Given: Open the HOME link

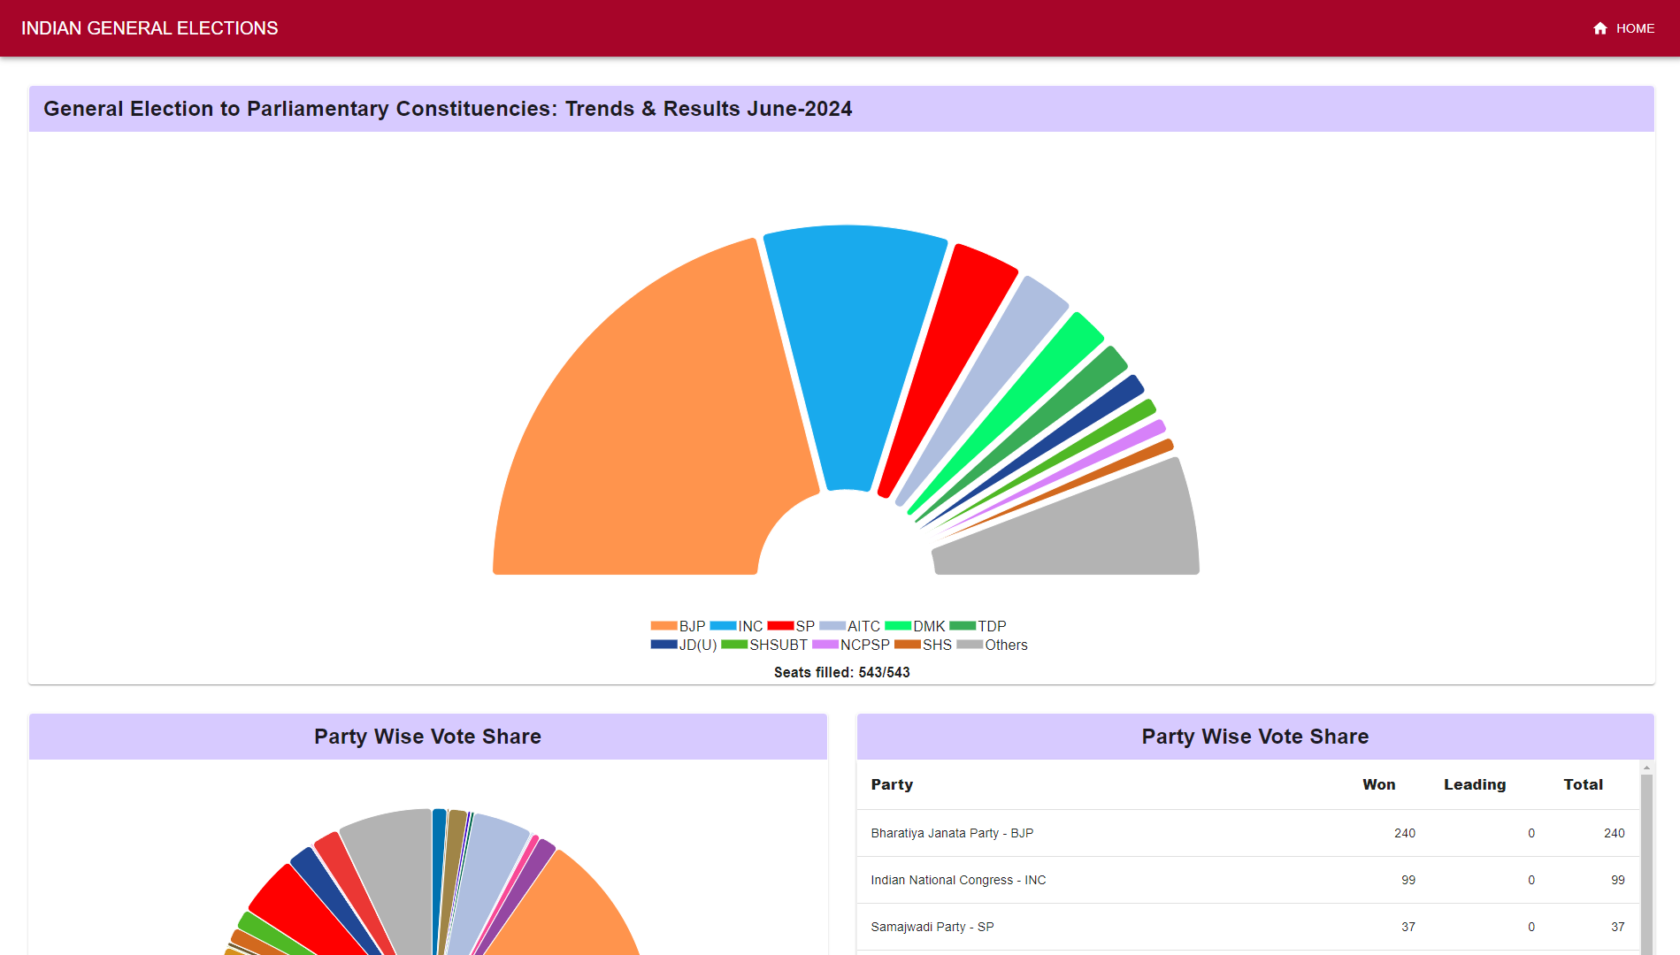Looking at the screenshot, I should pyautogui.click(x=1623, y=28).
